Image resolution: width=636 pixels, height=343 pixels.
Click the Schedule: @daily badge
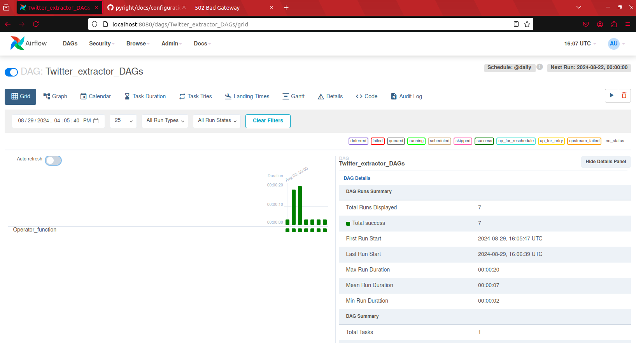coord(509,67)
